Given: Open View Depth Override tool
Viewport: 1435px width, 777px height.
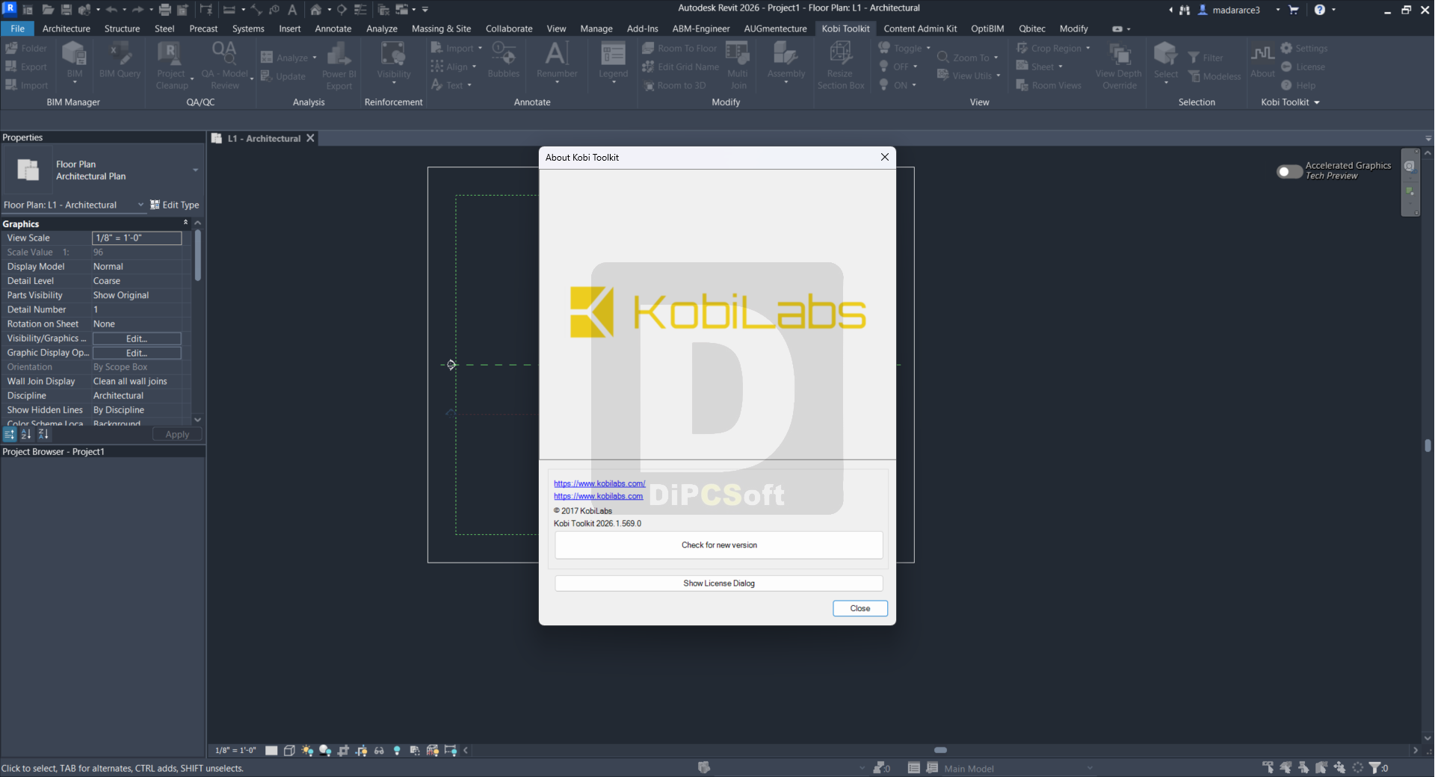Looking at the screenshot, I should (1119, 65).
